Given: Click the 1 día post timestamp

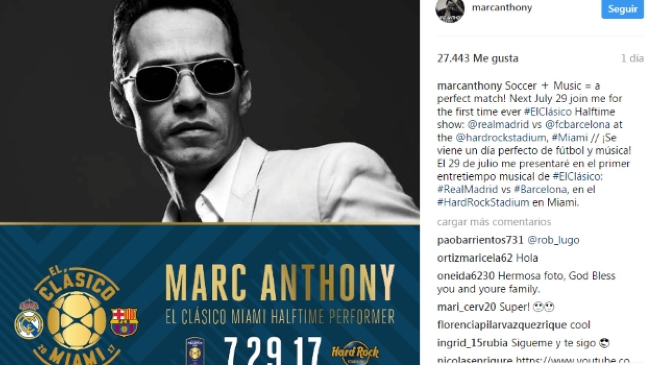Looking at the screenshot, I should coord(632,58).
